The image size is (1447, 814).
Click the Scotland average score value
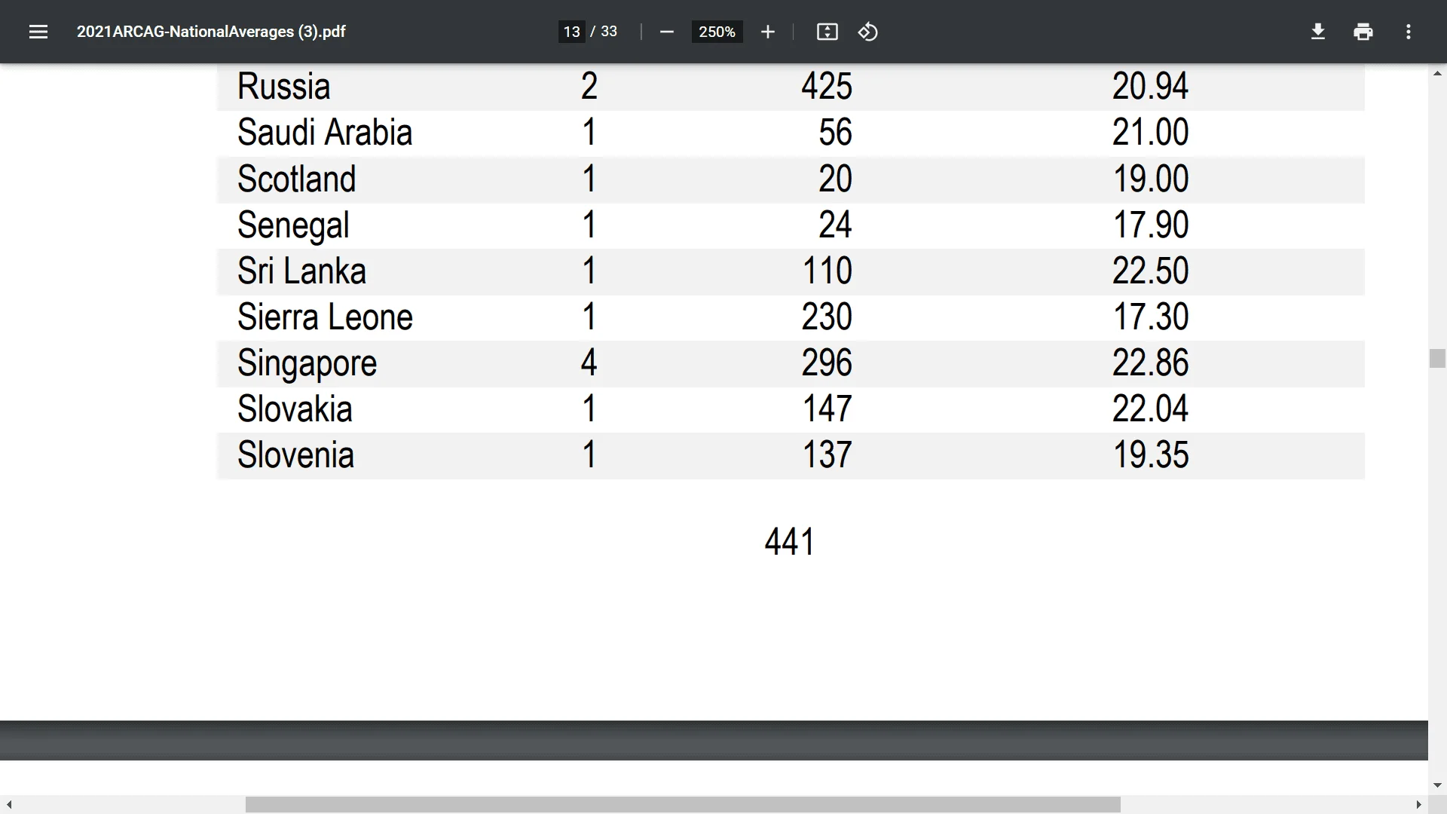tap(1150, 179)
